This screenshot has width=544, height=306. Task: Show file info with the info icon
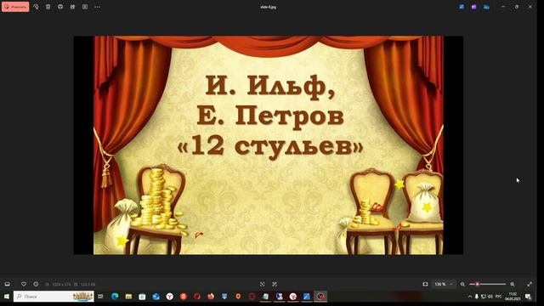pos(36,284)
